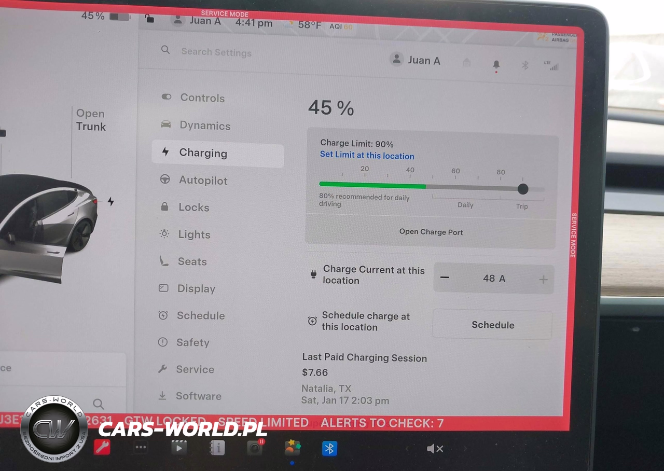
Task: Toggle the car lock icon in status bar
Action: tap(150, 19)
